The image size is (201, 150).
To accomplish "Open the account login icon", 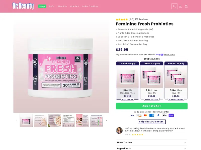I will pyautogui.click(x=180, y=6).
